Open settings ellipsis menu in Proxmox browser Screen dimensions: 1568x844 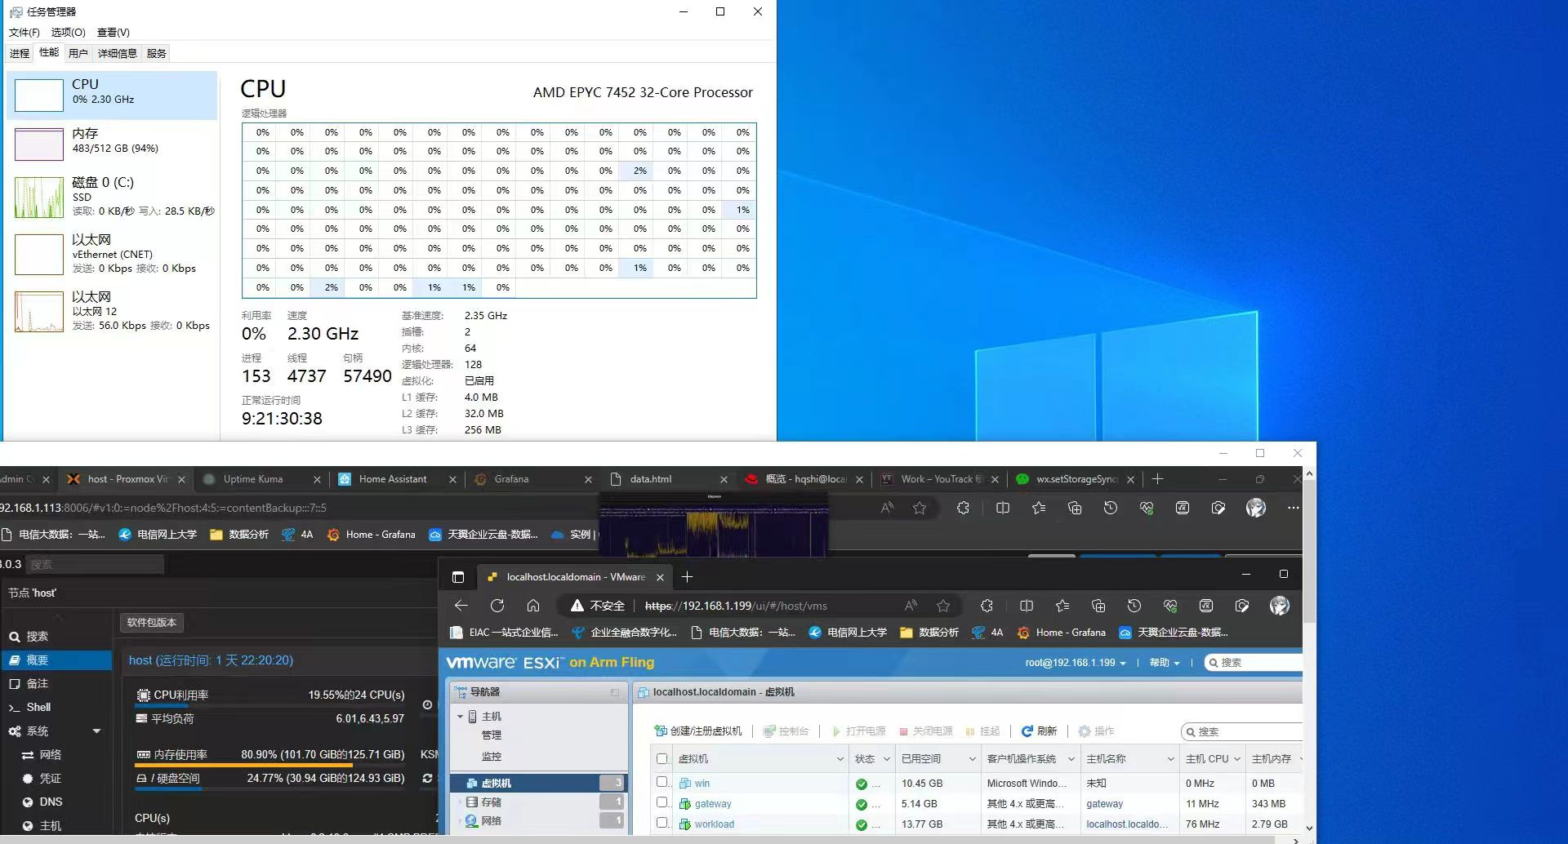coord(1293,508)
